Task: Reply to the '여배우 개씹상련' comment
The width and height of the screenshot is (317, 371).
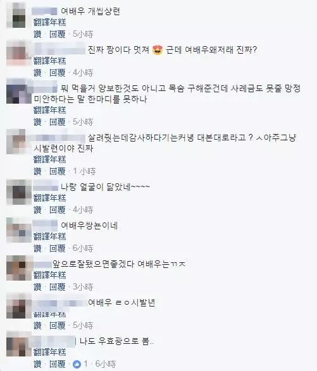Action: pyautogui.click(x=57, y=34)
